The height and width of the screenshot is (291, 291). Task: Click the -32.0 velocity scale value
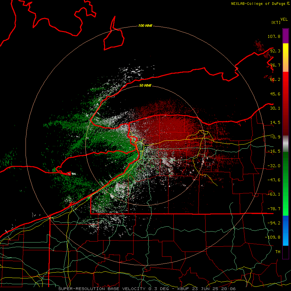(274, 166)
